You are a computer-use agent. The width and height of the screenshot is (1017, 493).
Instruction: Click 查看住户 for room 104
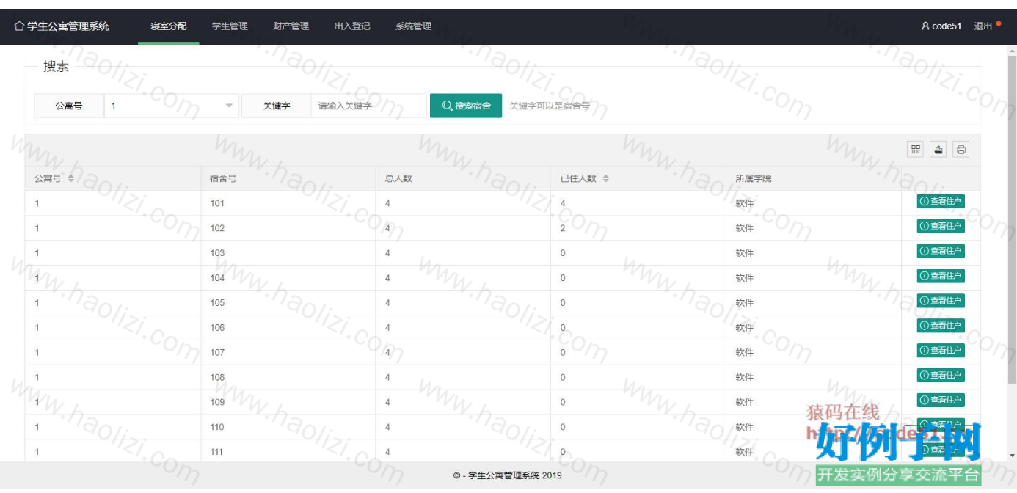click(x=941, y=276)
